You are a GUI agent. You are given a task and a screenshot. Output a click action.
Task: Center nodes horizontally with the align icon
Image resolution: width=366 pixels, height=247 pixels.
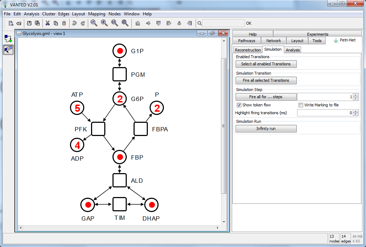179,23
